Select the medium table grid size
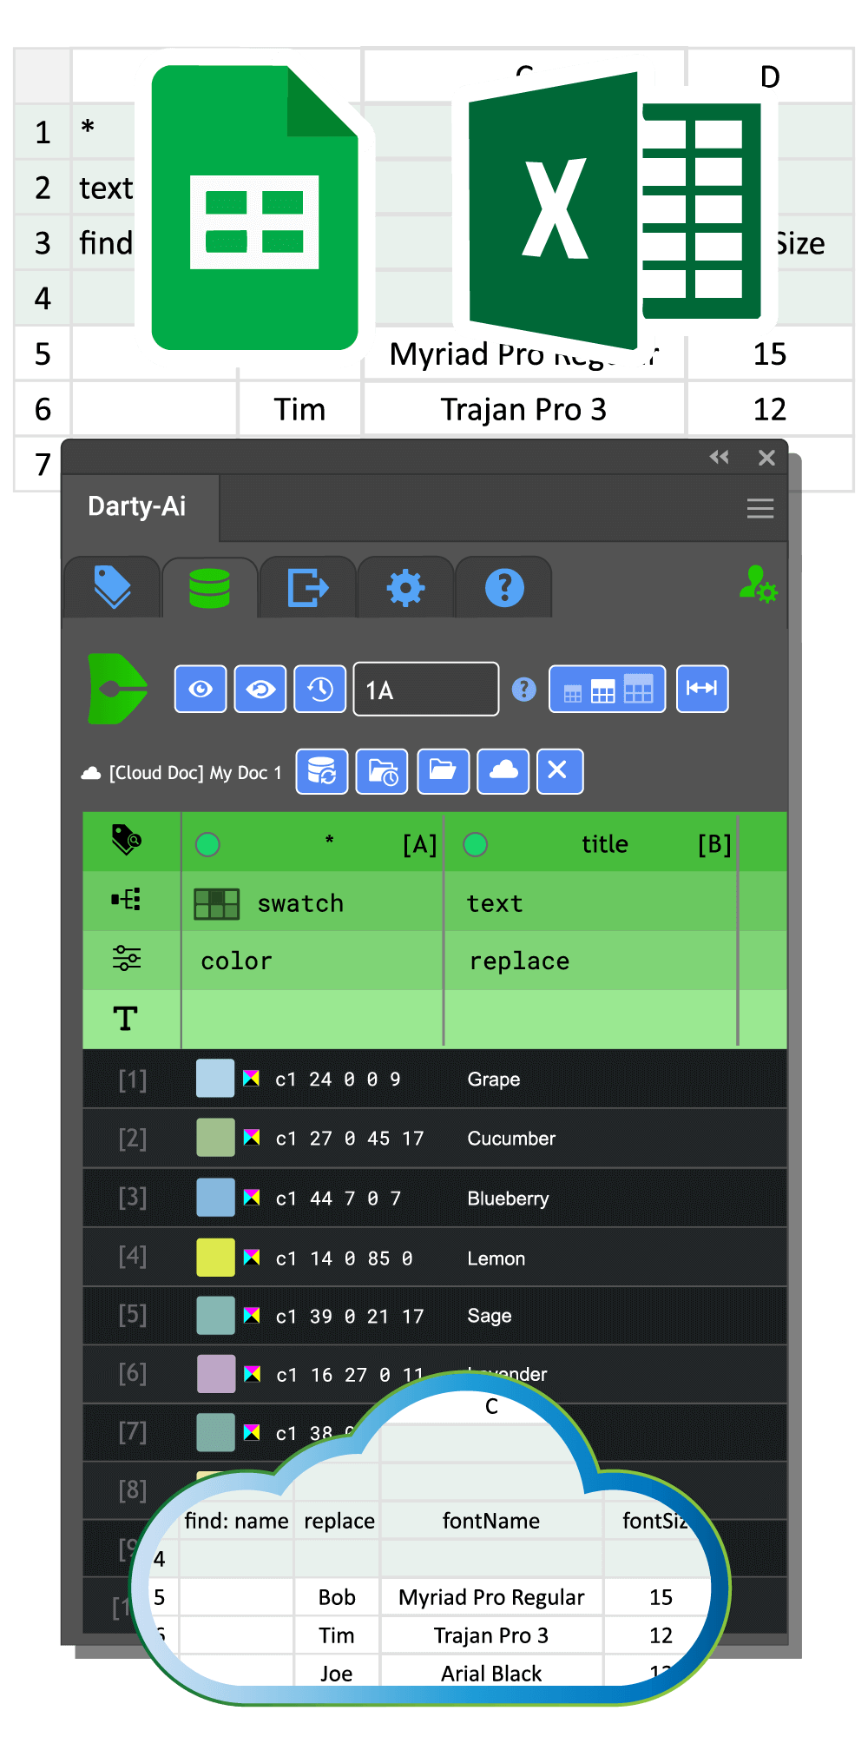 point(603,691)
